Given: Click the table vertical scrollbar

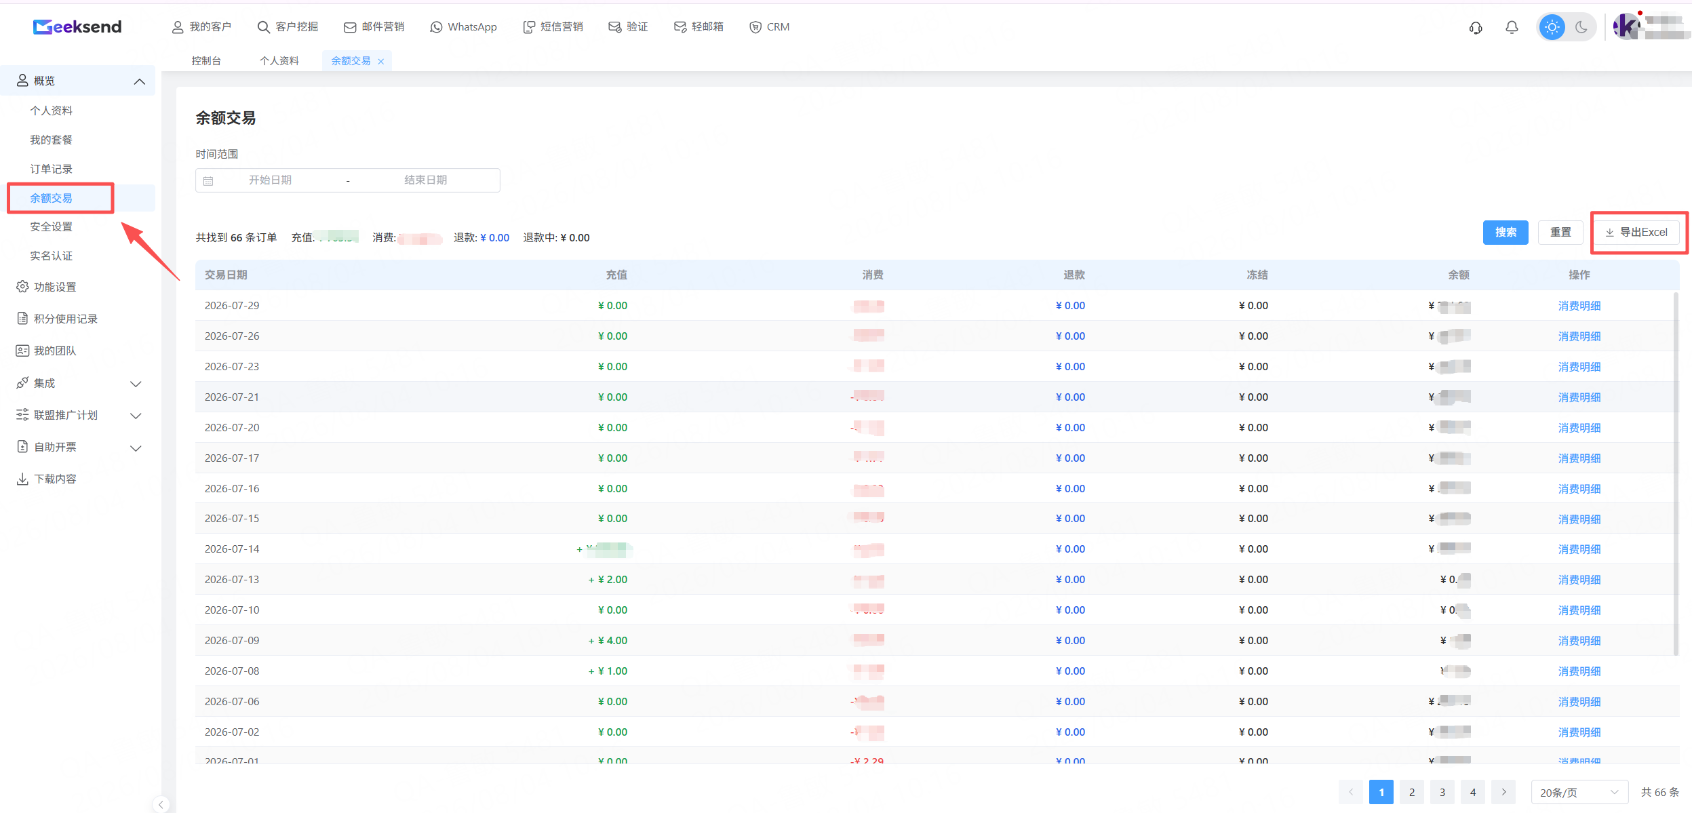Looking at the screenshot, I should click(1676, 473).
